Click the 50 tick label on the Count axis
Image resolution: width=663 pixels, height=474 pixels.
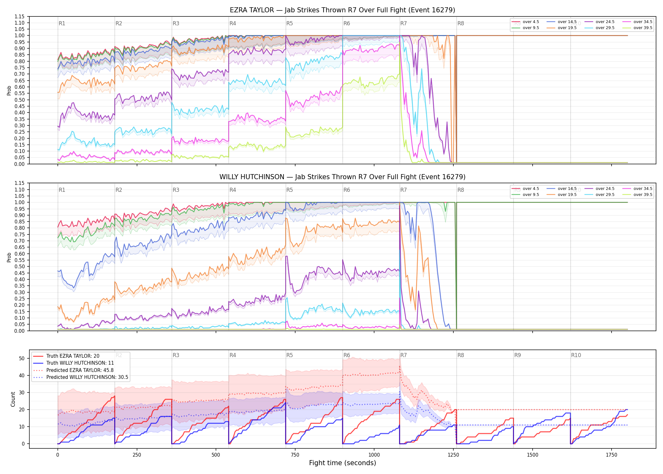(22, 358)
